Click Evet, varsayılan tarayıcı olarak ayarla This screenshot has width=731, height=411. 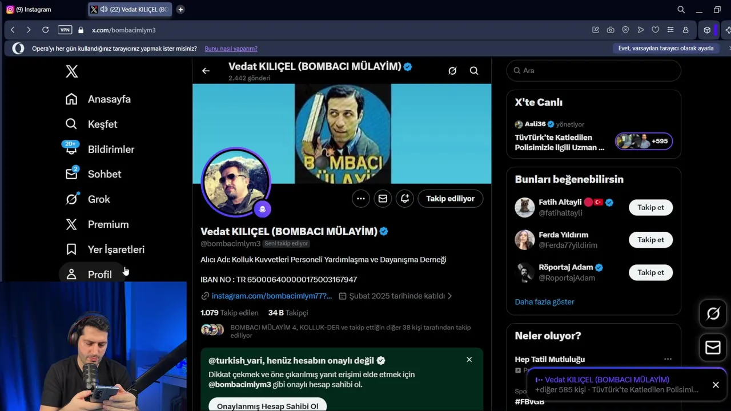666,49
